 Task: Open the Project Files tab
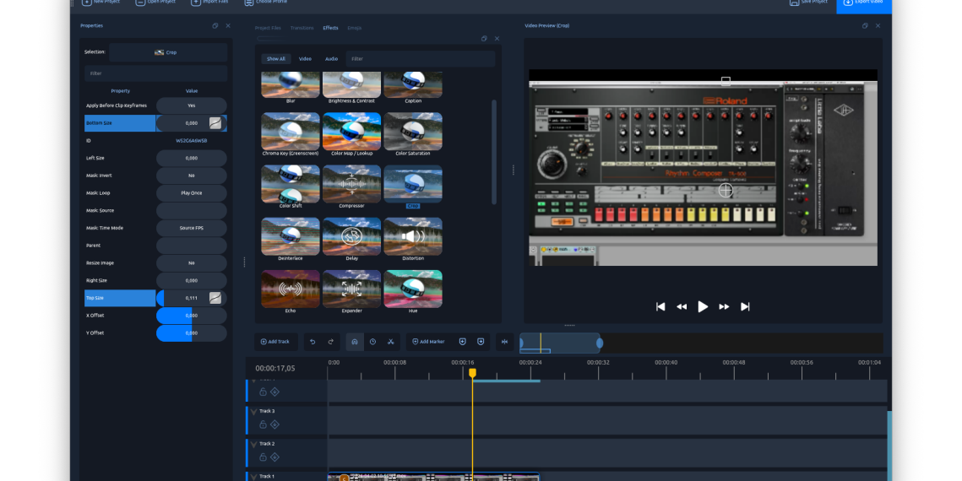269,28
